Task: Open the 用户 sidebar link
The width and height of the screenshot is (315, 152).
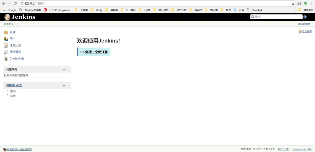Action: pyautogui.click(x=12, y=39)
